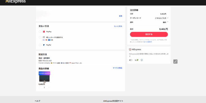Expand the 送料 shipping fee chevron

pos(168,22)
